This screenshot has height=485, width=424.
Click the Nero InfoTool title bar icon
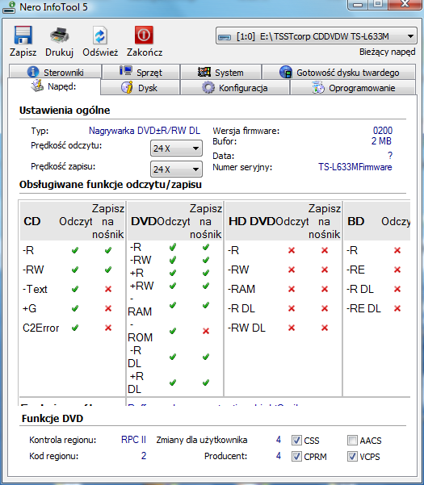9,6
